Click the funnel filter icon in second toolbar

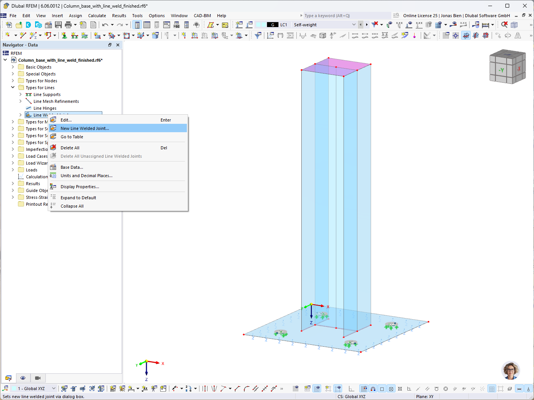tap(258, 35)
